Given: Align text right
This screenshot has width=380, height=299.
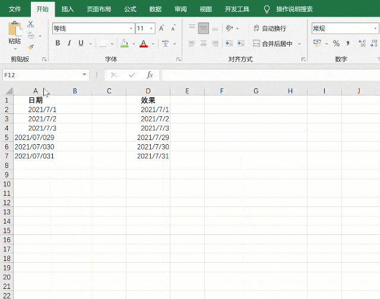Looking at the screenshot, I should 215,43.
